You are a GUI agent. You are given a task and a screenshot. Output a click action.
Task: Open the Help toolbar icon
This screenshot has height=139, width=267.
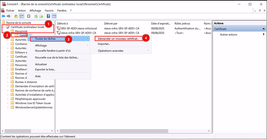click(x=49, y=16)
